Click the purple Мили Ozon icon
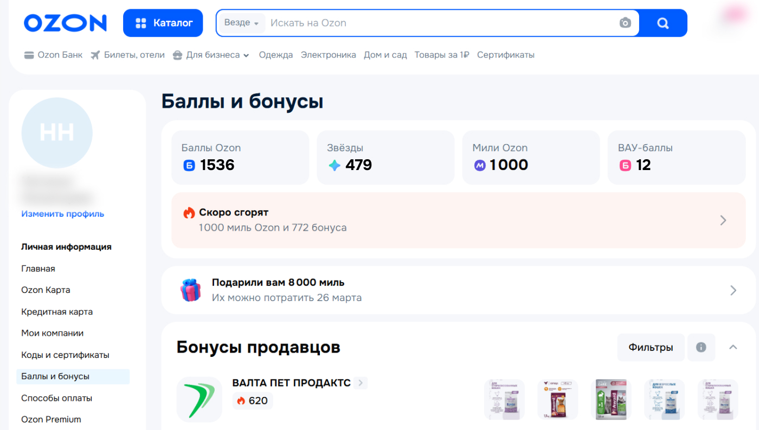This screenshot has height=430, width=759. [480, 166]
